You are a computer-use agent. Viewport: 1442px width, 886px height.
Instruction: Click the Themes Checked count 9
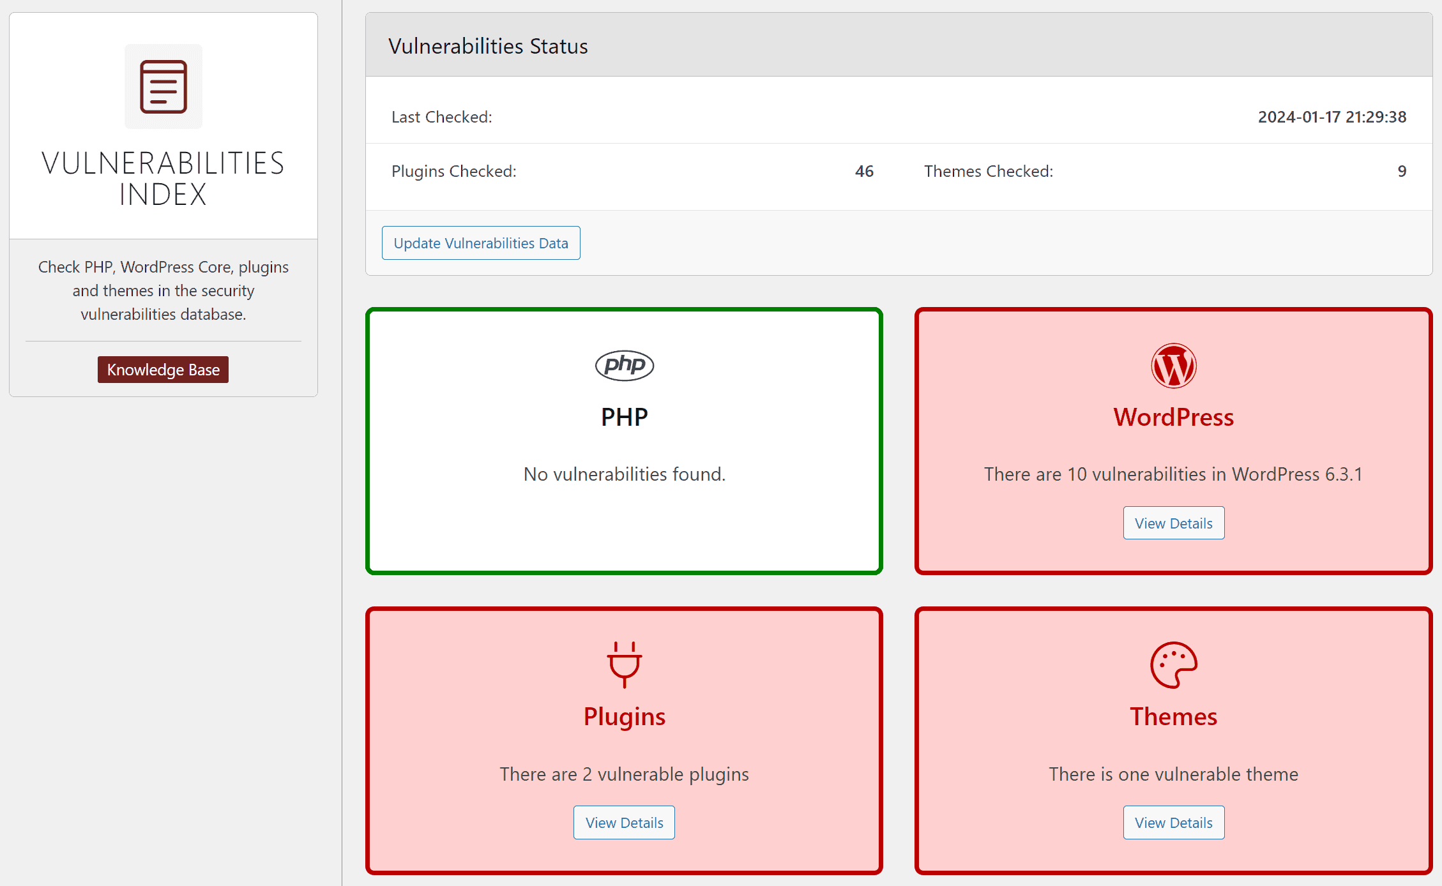coord(1402,171)
